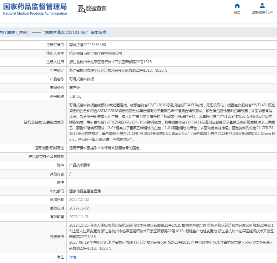Click the 注册人名称 label
Viewport: 277px width, 263px height.
(x=55, y=53)
